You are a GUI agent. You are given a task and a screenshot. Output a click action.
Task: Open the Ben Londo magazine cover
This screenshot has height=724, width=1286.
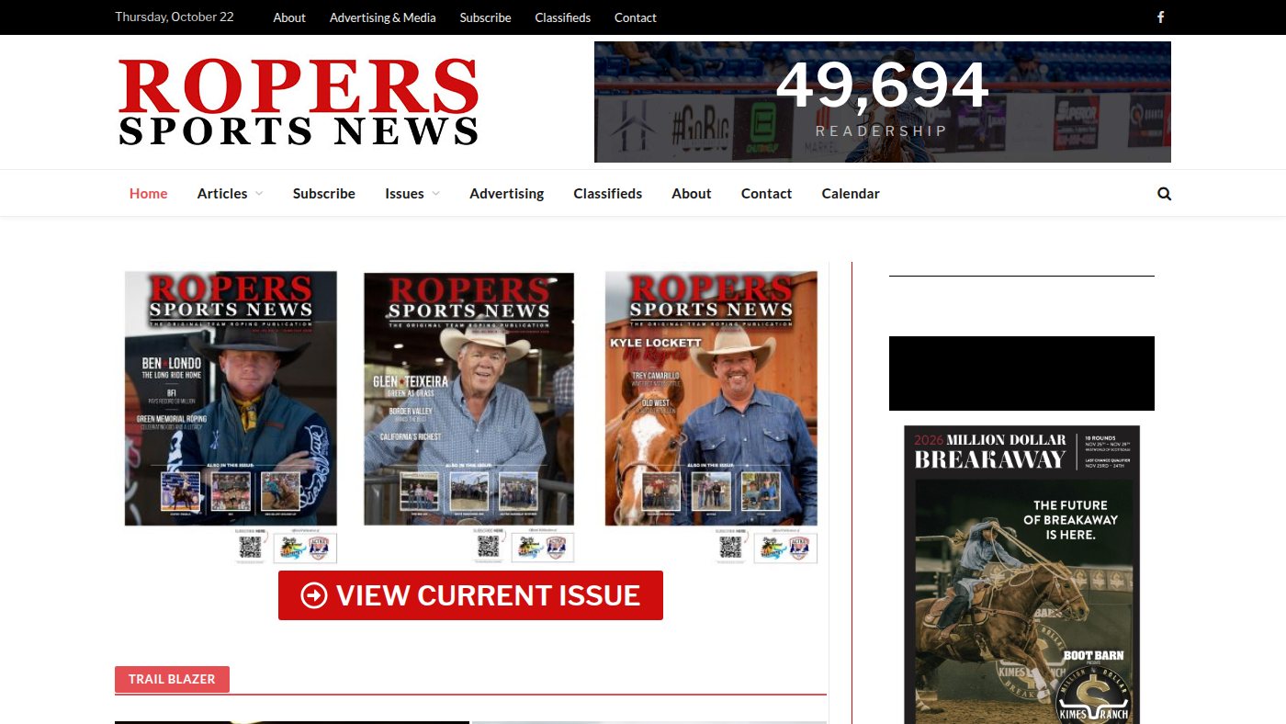[231, 416]
